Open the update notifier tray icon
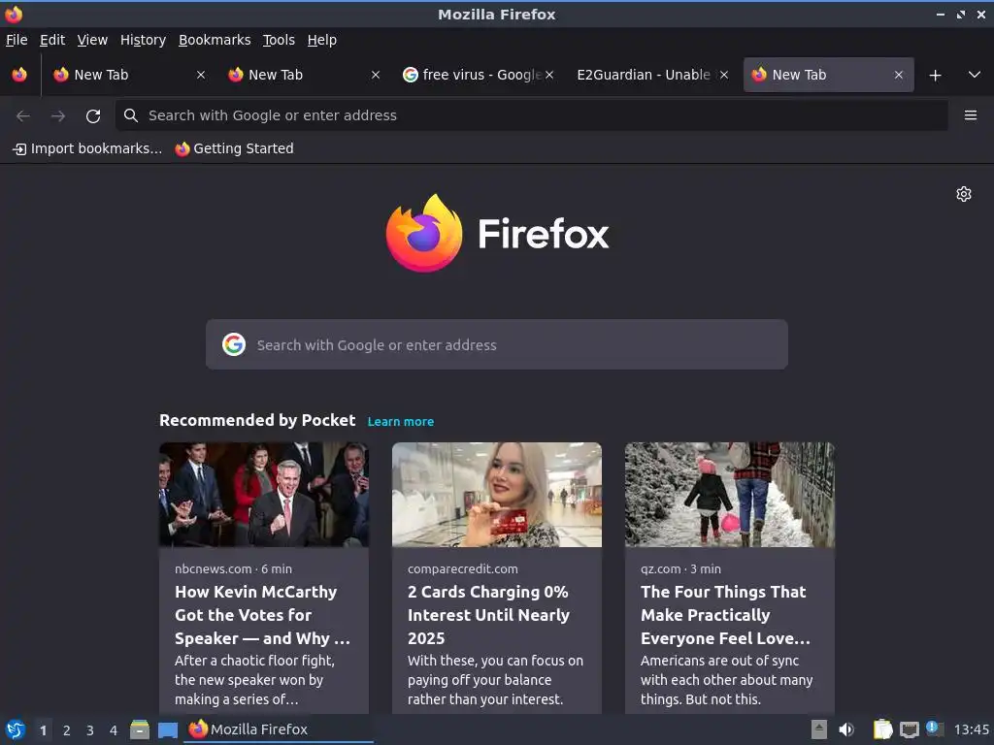 [934, 729]
